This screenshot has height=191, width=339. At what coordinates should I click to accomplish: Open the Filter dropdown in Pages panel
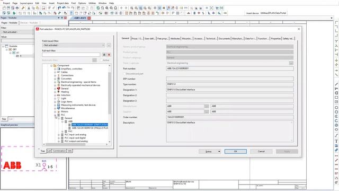coord(17,32)
